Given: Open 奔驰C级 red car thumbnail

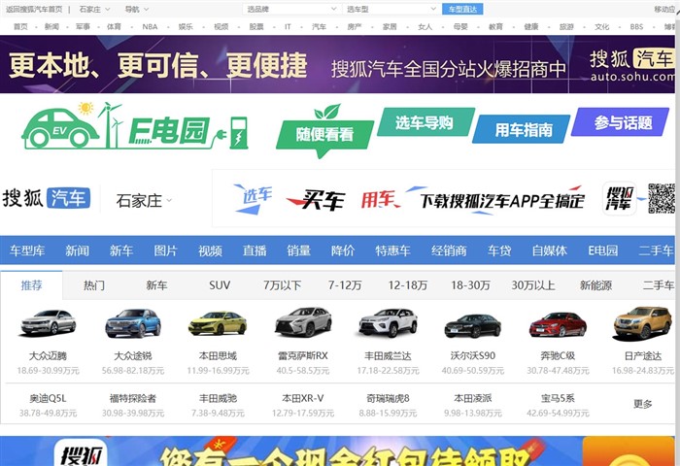Looking at the screenshot, I should (558, 324).
